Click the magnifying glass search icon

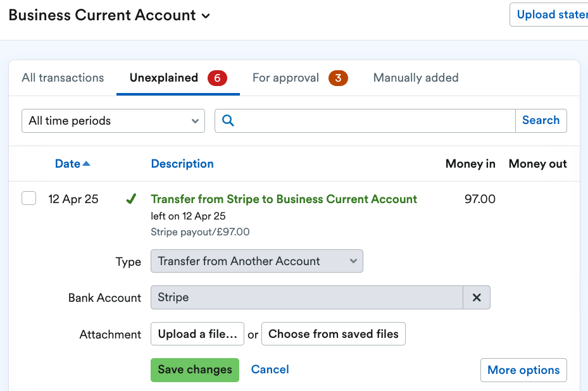[x=228, y=120]
